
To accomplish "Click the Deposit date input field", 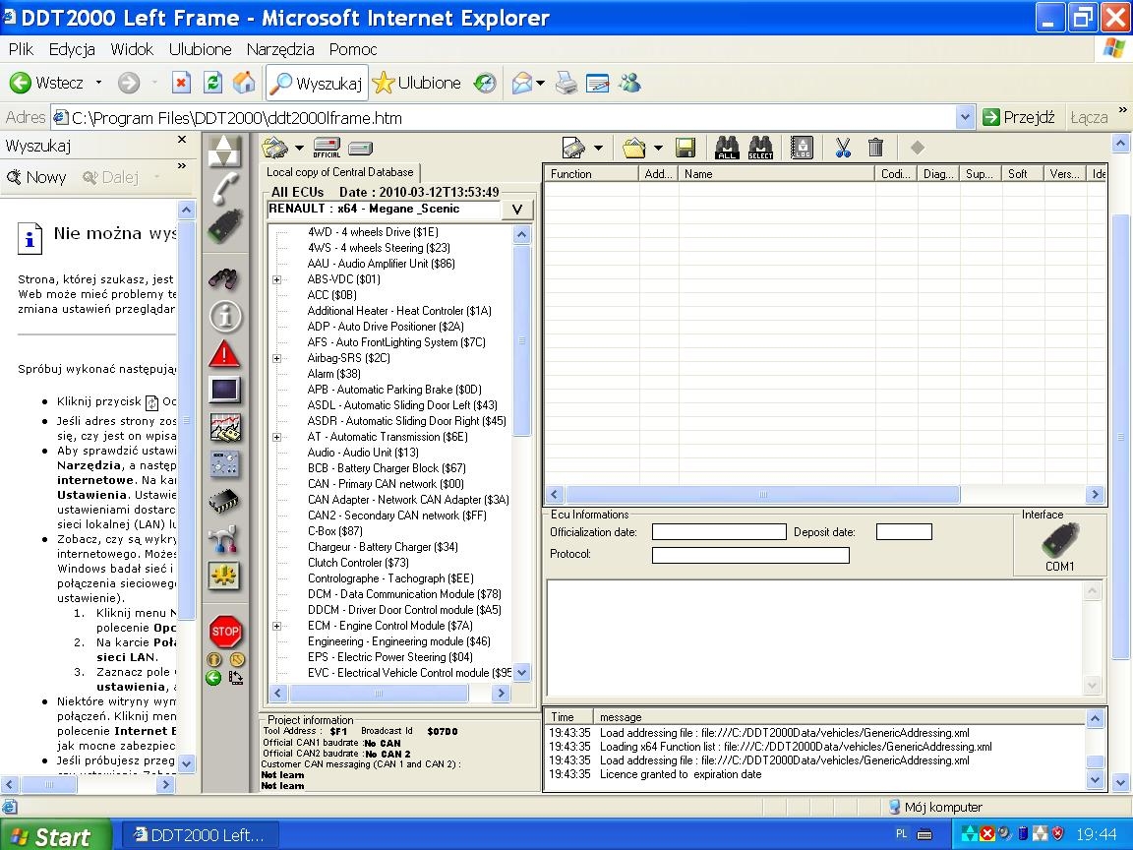I will click(x=904, y=532).
